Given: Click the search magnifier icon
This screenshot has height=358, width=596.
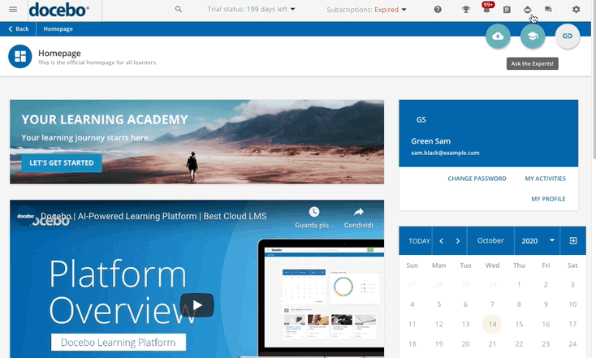Looking at the screenshot, I should pos(179,10).
